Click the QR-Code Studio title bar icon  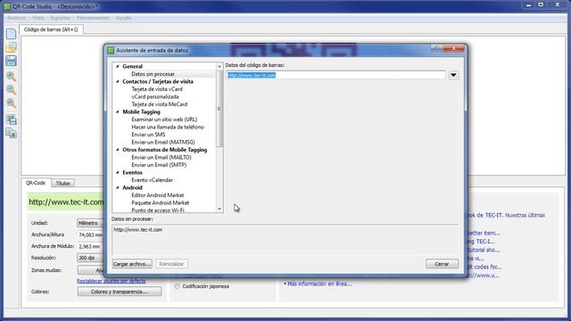(x=6, y=6)
